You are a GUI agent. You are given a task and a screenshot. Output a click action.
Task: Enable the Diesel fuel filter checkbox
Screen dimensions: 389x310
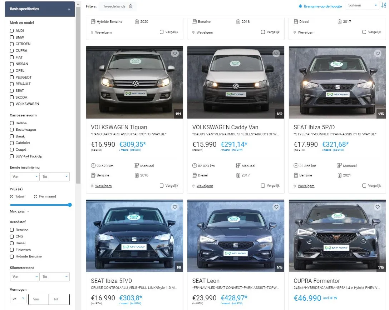(12, 243)
